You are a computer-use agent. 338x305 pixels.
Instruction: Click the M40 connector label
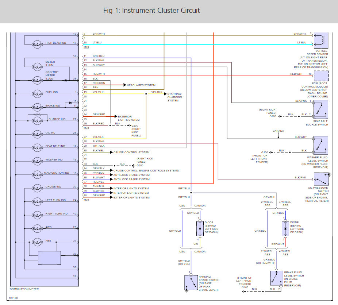[x=86, y=47]
